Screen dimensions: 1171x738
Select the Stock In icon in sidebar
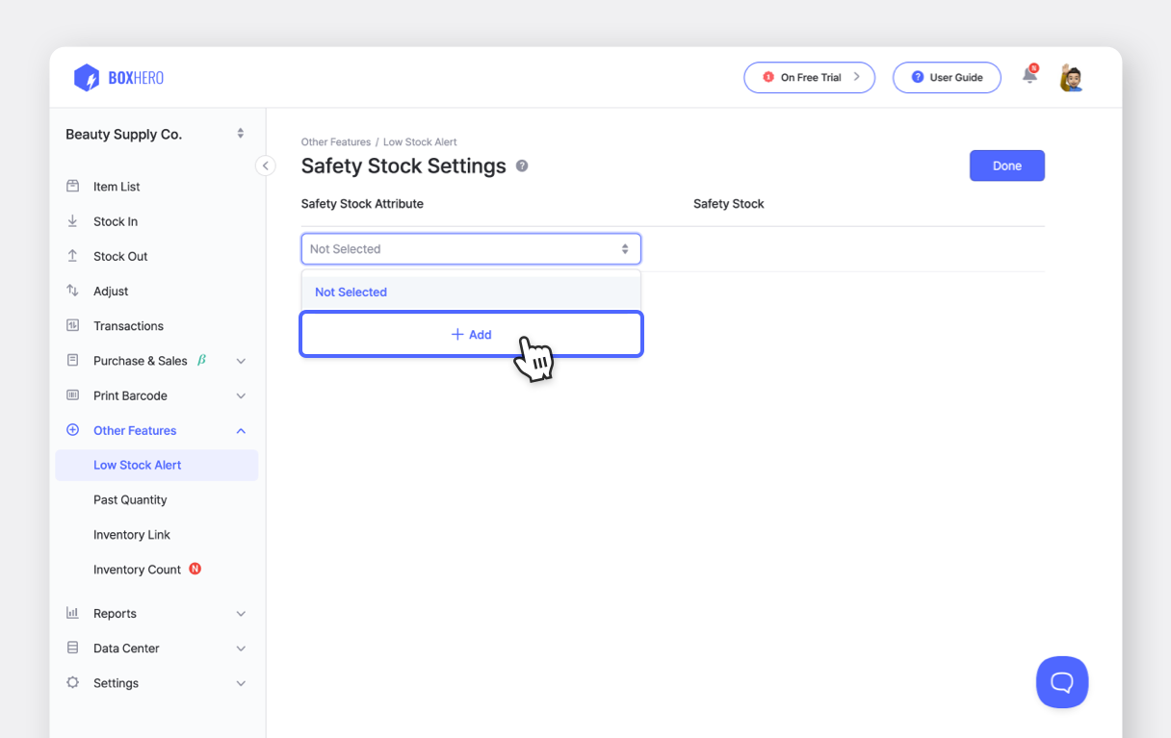(x=73, y=220)
